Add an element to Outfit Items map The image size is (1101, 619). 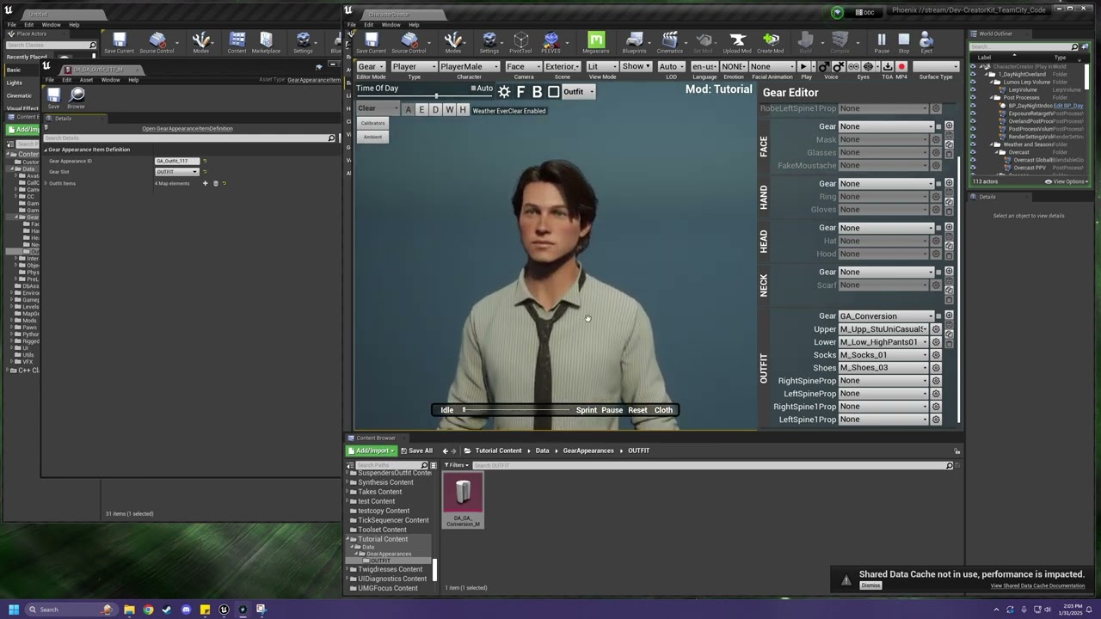[x=205, y=183]
